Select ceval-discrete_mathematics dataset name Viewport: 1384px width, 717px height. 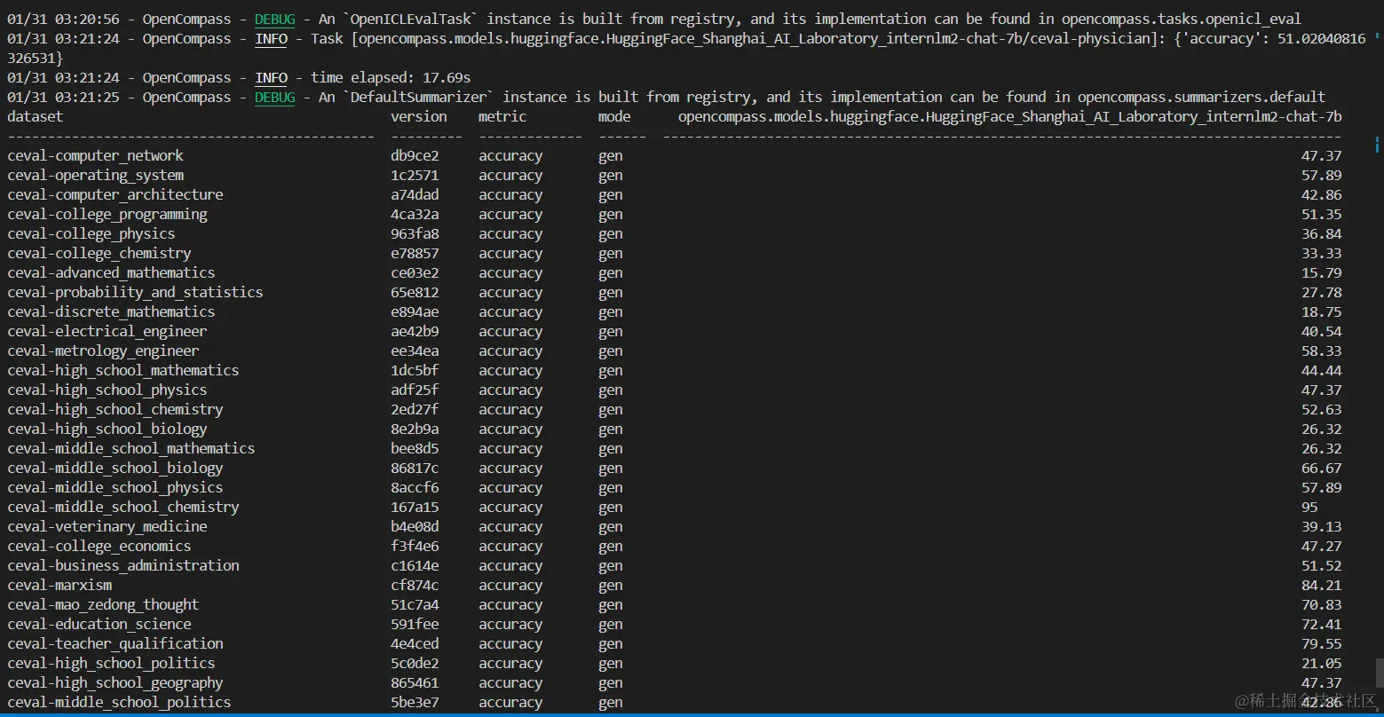(x=111, y=311)
